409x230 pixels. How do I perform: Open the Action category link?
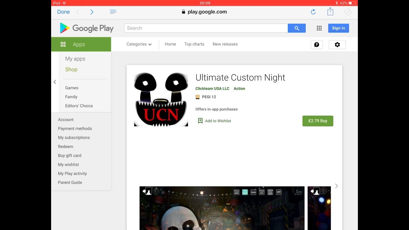pos(239,88)
